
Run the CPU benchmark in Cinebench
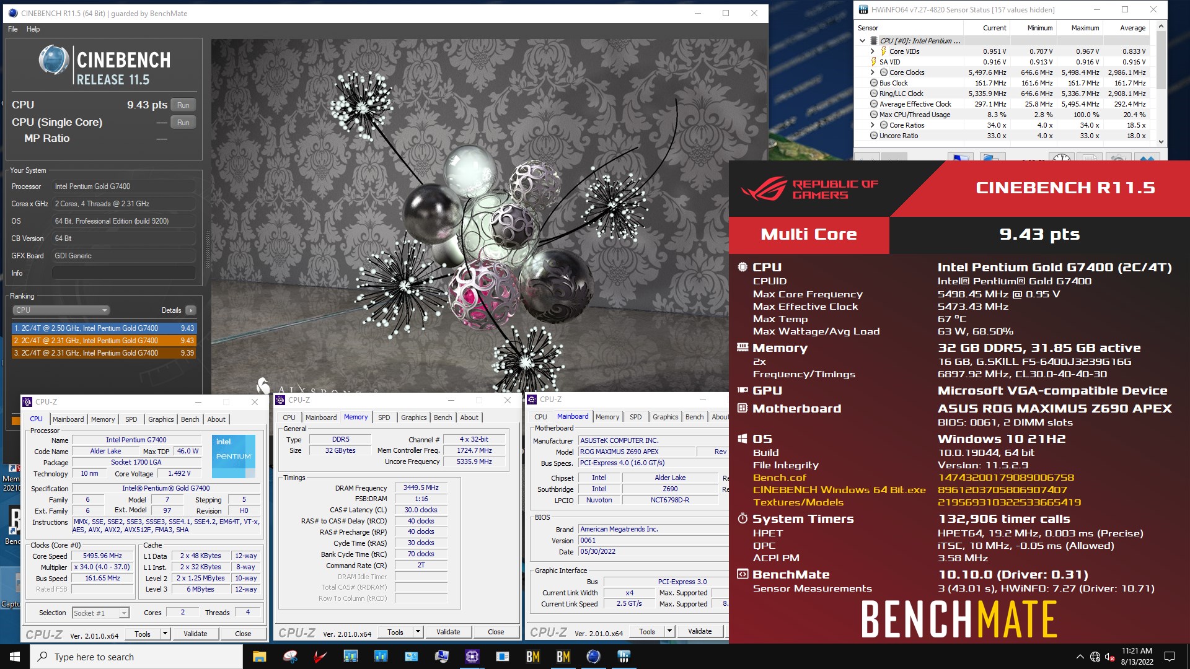click(x=183, y=105)
